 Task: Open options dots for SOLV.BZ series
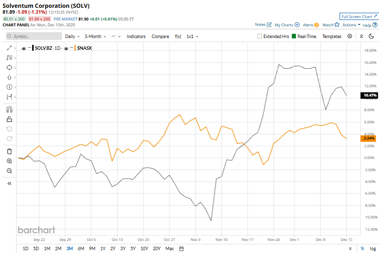(x=29, y=48)
